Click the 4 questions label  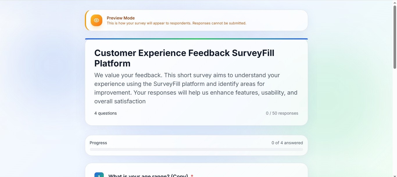coord(105,113)
